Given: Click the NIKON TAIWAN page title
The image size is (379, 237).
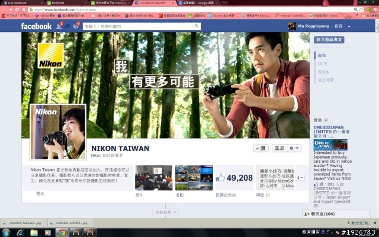Looking at the screenshot, I should (x=120, y=148).
